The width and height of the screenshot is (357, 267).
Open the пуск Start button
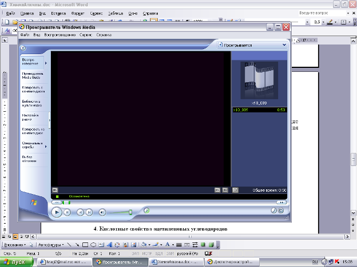point(17,262)
